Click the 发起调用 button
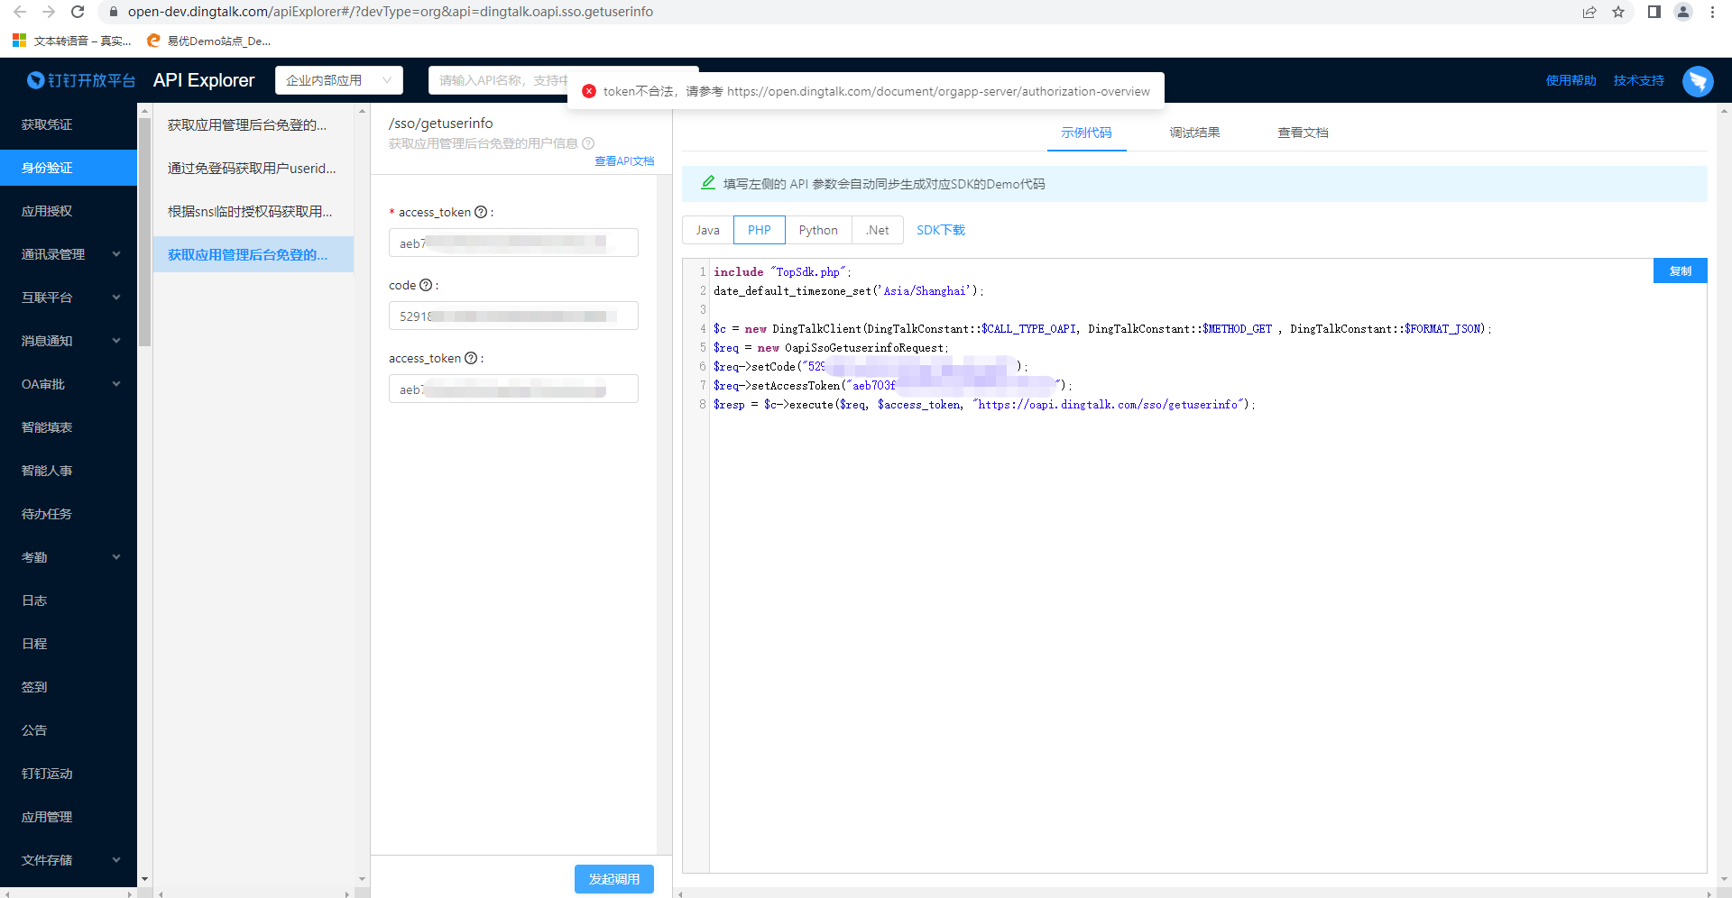 click(614, 879)
